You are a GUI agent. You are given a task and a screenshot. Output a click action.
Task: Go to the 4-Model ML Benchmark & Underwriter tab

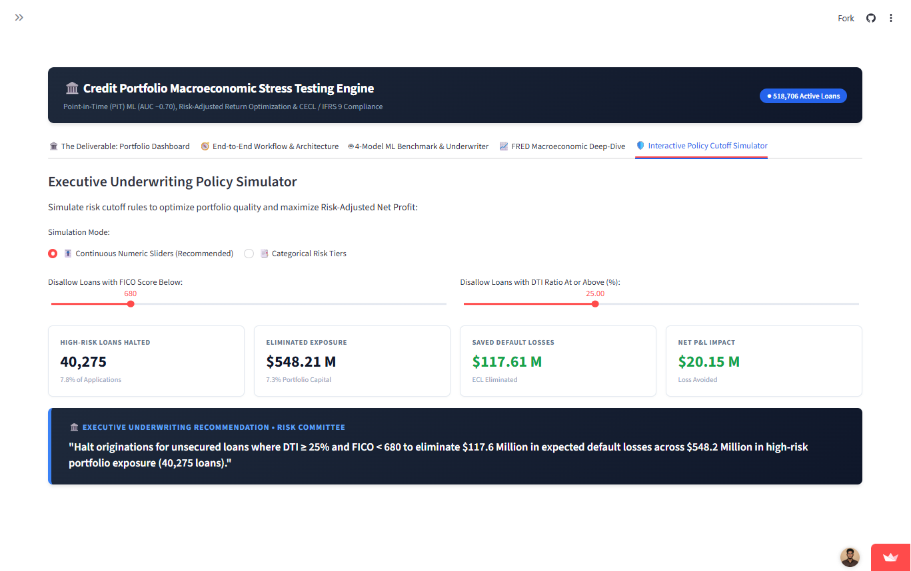(418, 146)
